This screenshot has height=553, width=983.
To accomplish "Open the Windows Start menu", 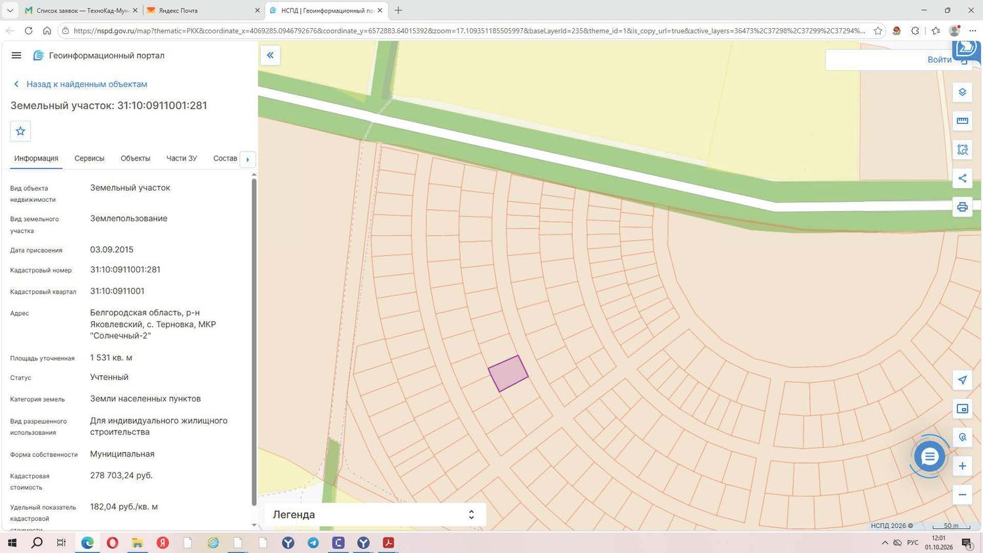I will (12, 543).
